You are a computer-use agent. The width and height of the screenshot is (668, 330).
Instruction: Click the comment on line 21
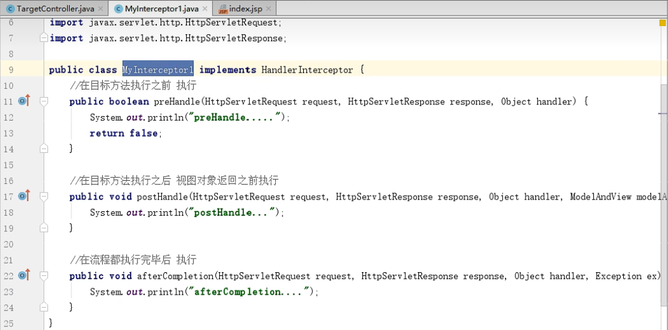tap(133, 260)
